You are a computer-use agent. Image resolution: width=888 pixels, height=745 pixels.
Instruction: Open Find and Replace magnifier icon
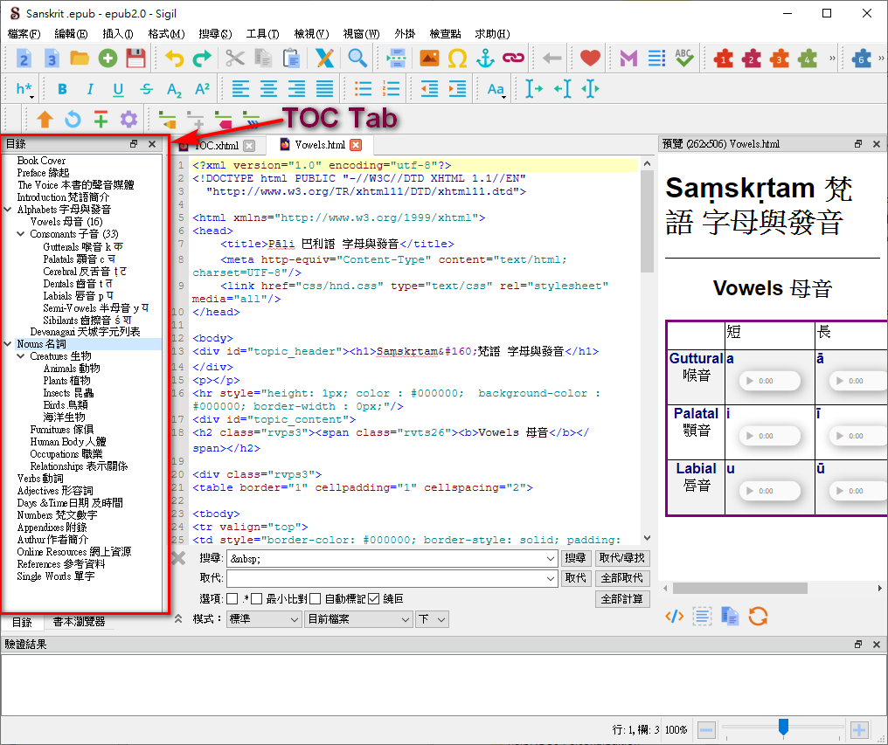[x=357, y=59]
